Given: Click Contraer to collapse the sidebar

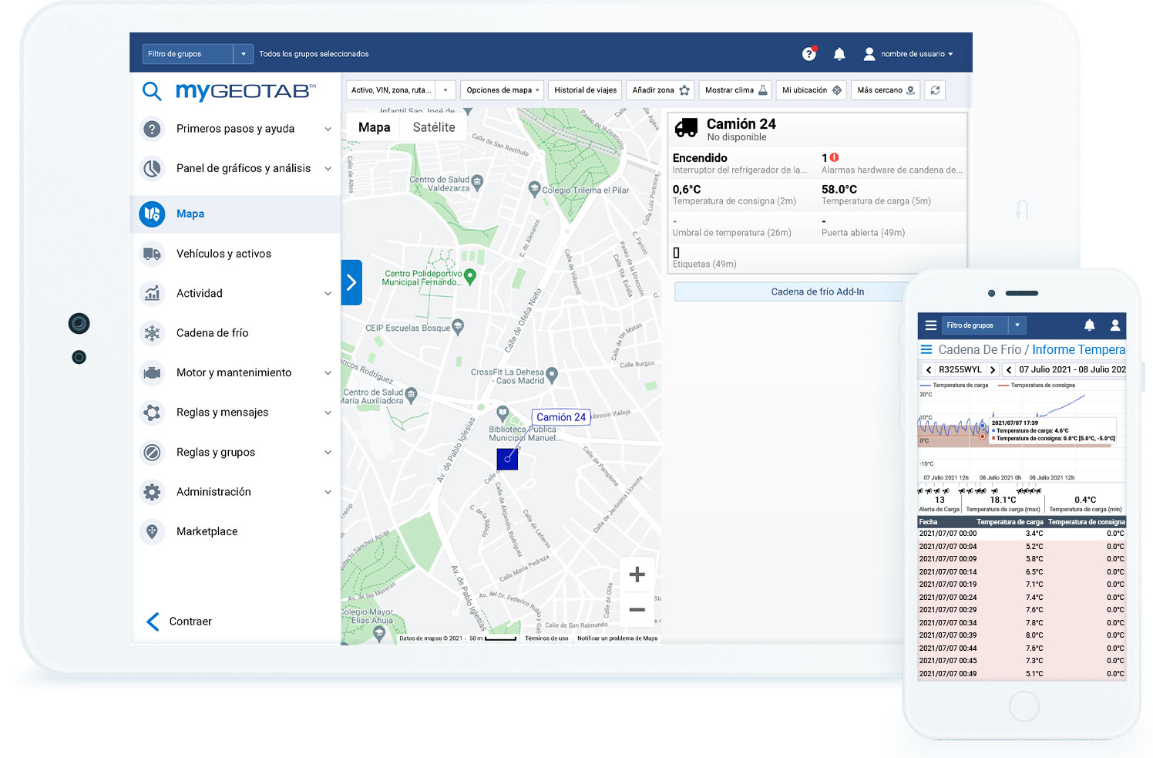Looking at the screenshot, I should pos(179,622).
